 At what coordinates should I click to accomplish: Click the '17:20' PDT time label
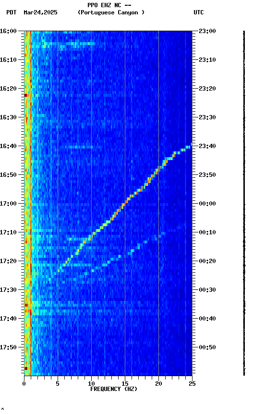[x=8, y=261]
